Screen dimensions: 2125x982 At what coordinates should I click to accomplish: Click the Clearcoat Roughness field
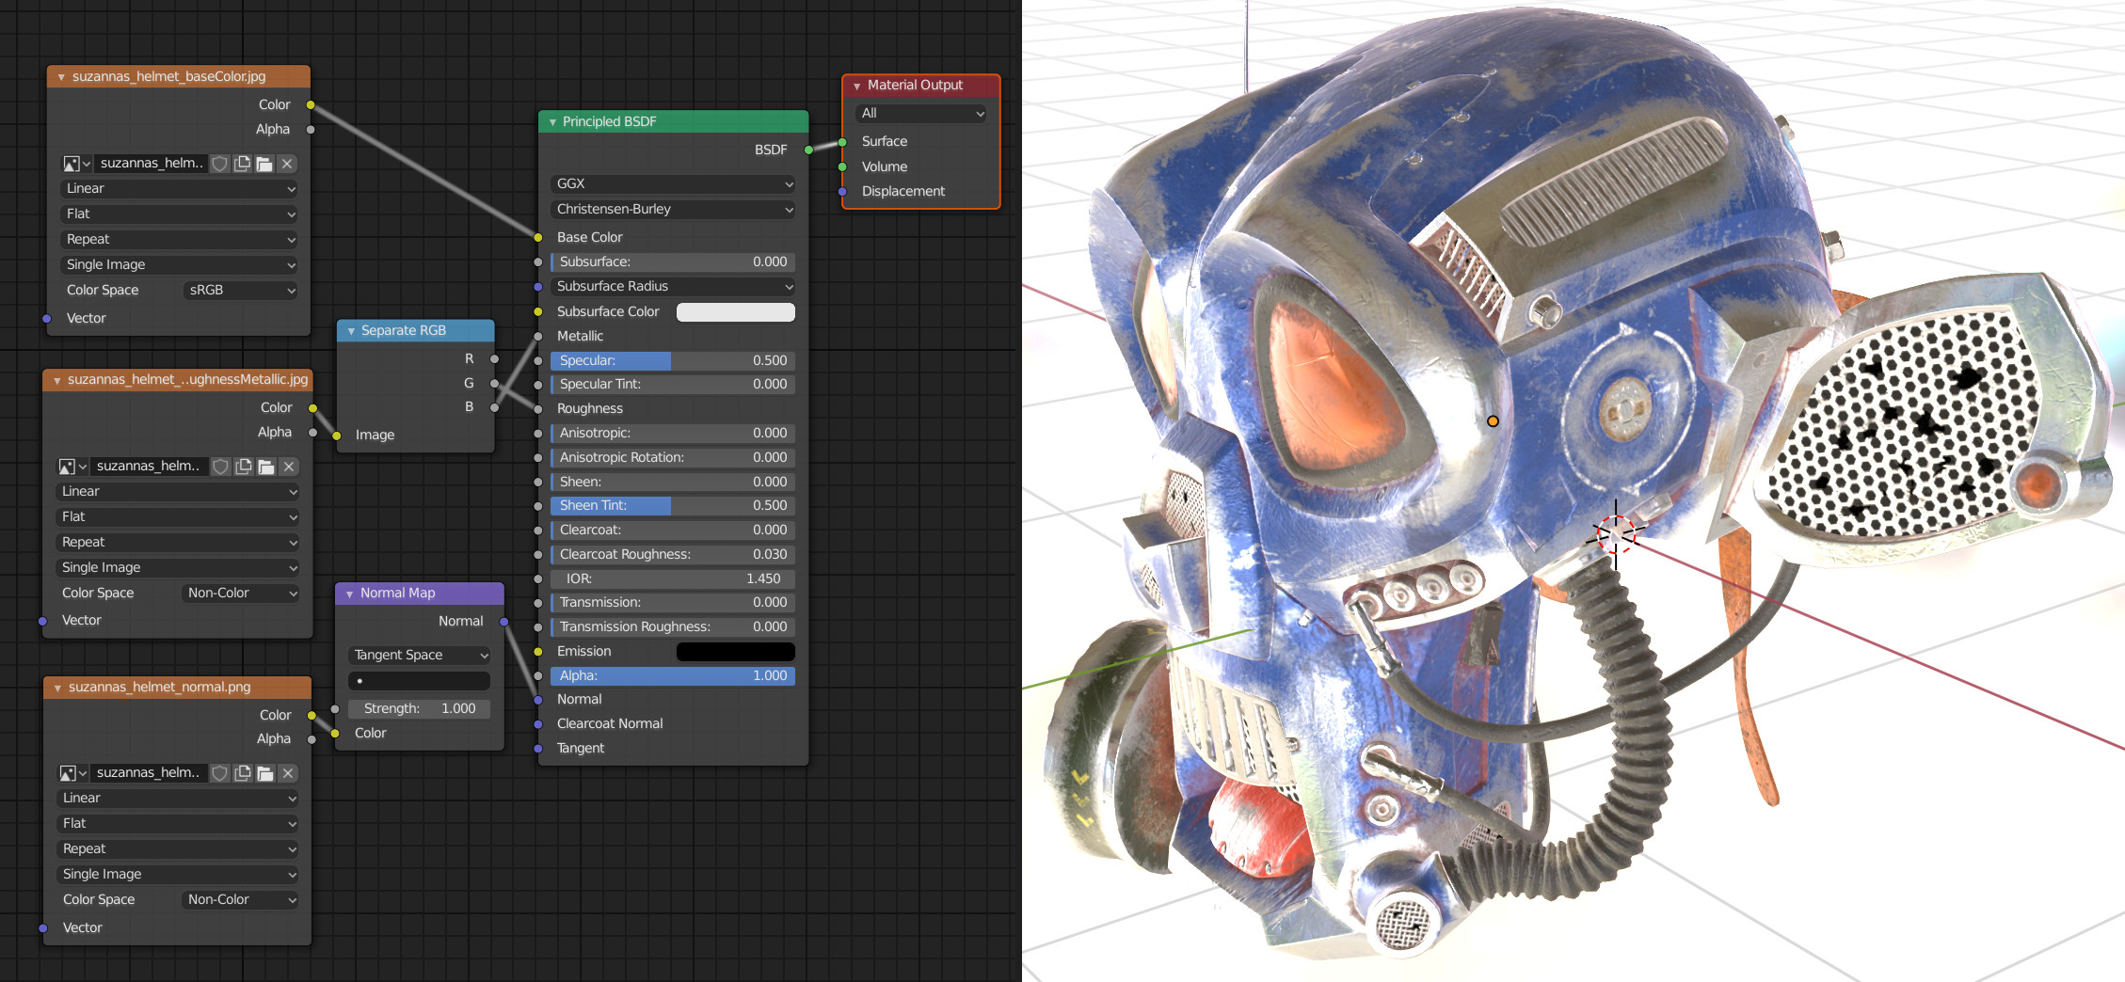673,555
